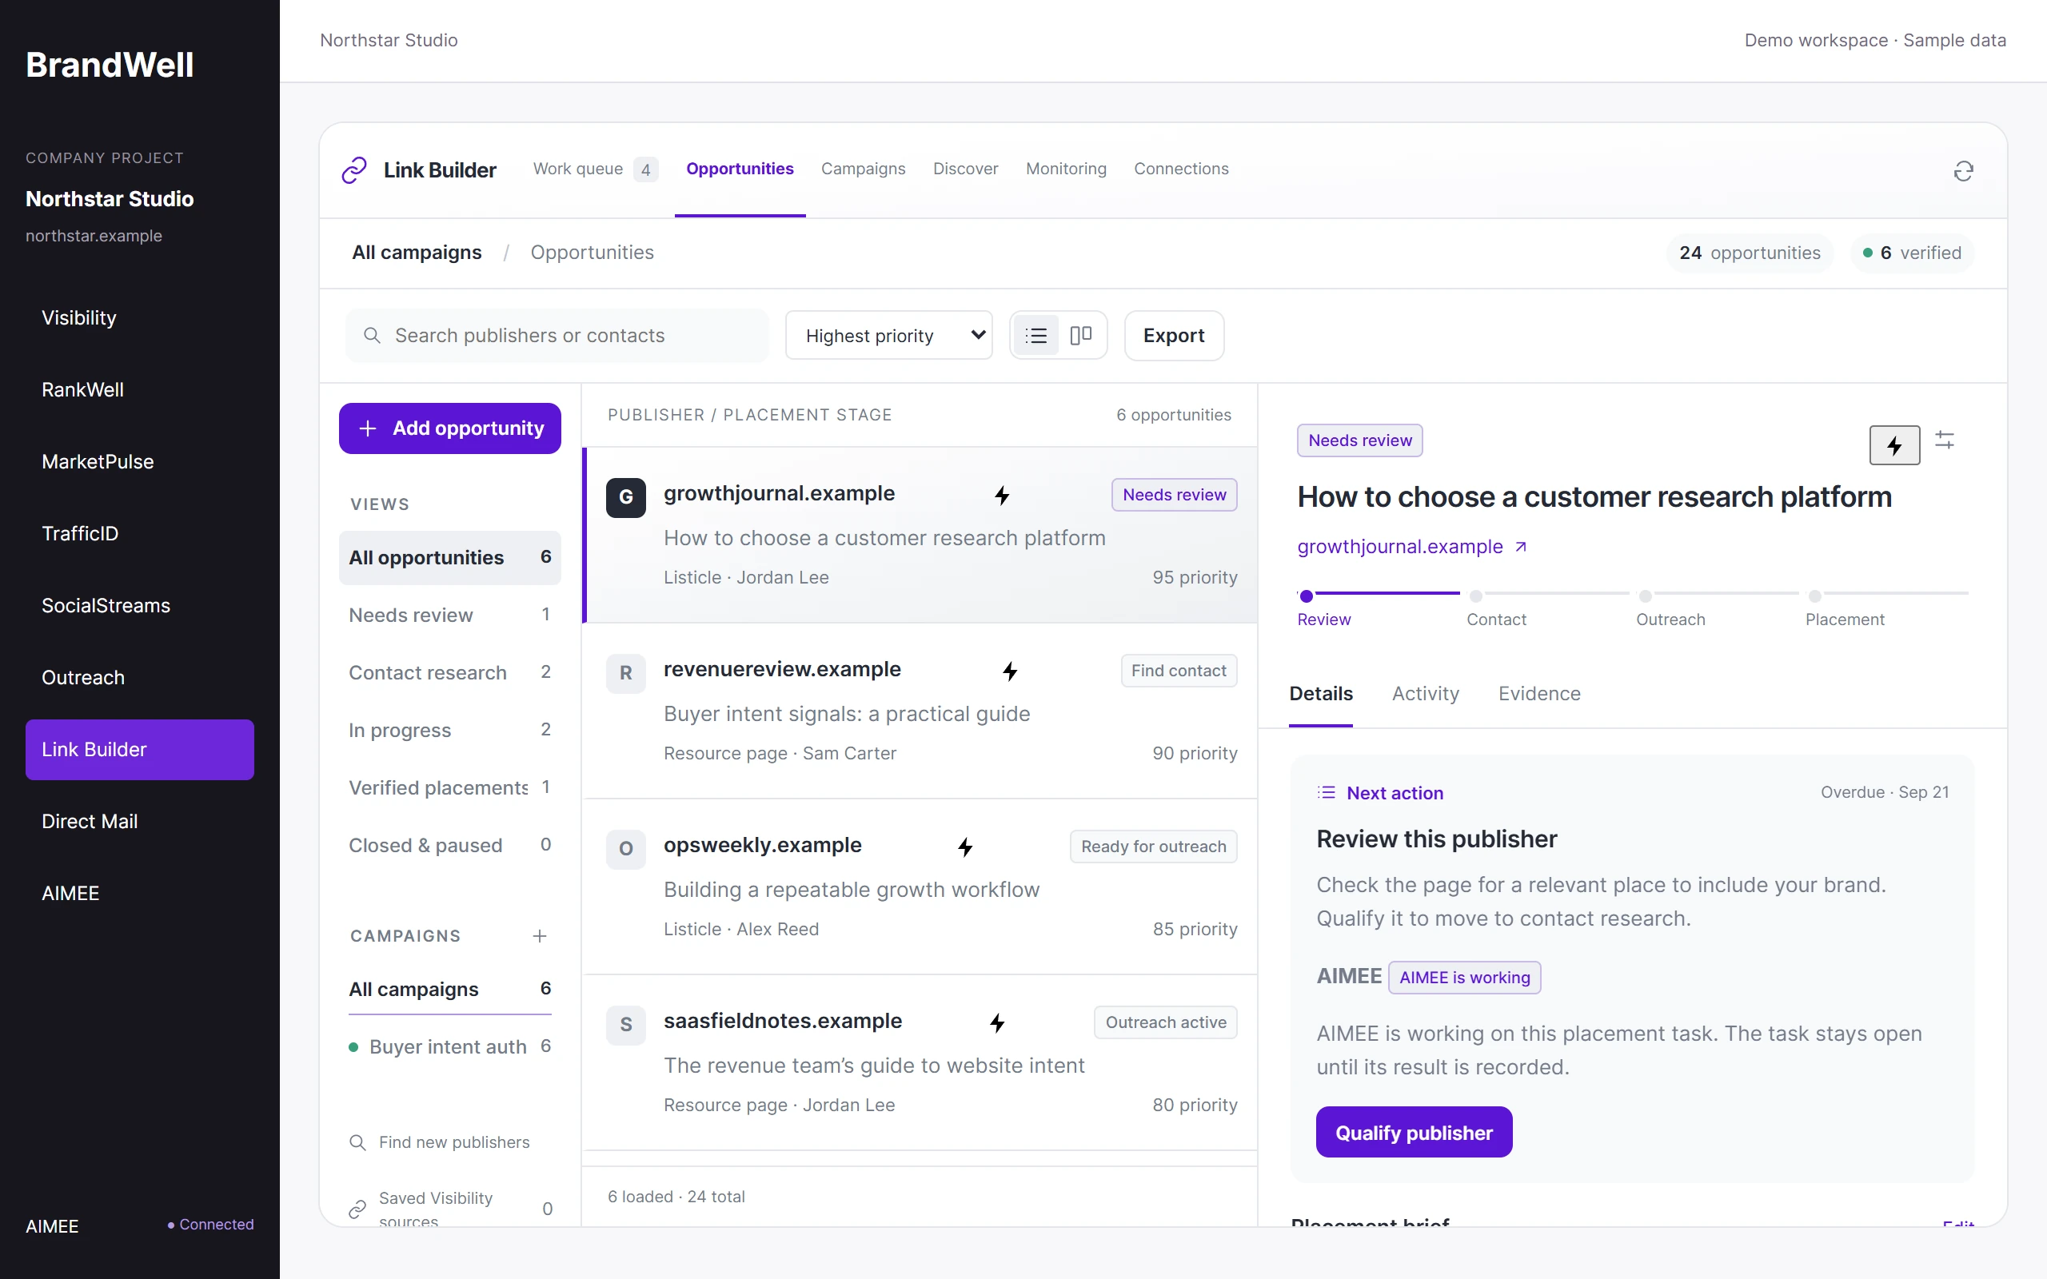Switch to the Activity tab in details

pos(1425,694)
